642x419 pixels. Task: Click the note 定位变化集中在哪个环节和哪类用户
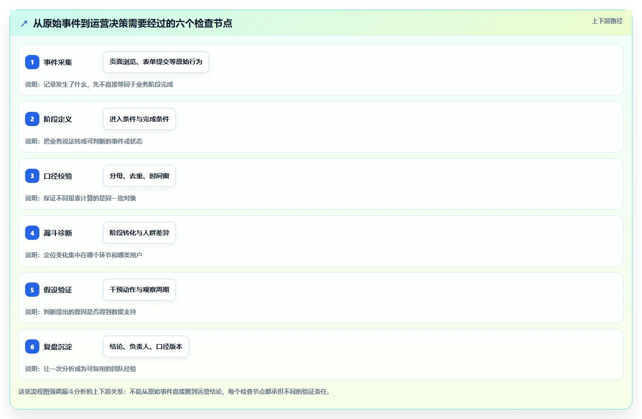(x=93, y=255)
